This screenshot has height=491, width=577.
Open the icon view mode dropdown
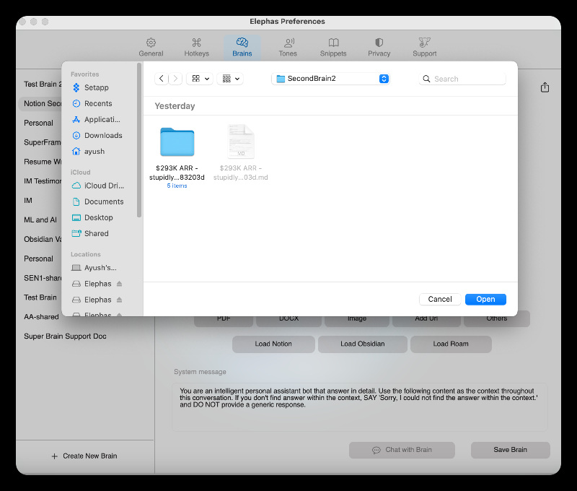click(x=199, y=79)
